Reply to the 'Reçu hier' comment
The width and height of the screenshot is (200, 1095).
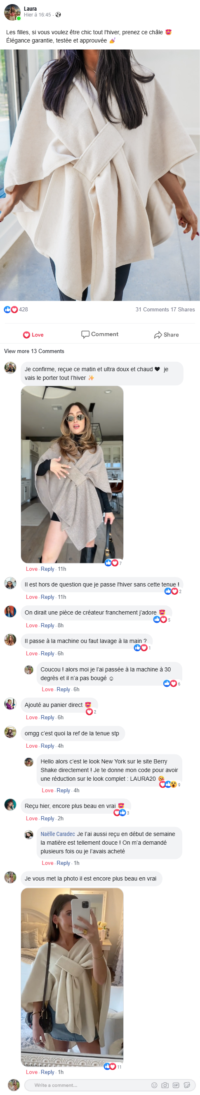click(47, 818)
